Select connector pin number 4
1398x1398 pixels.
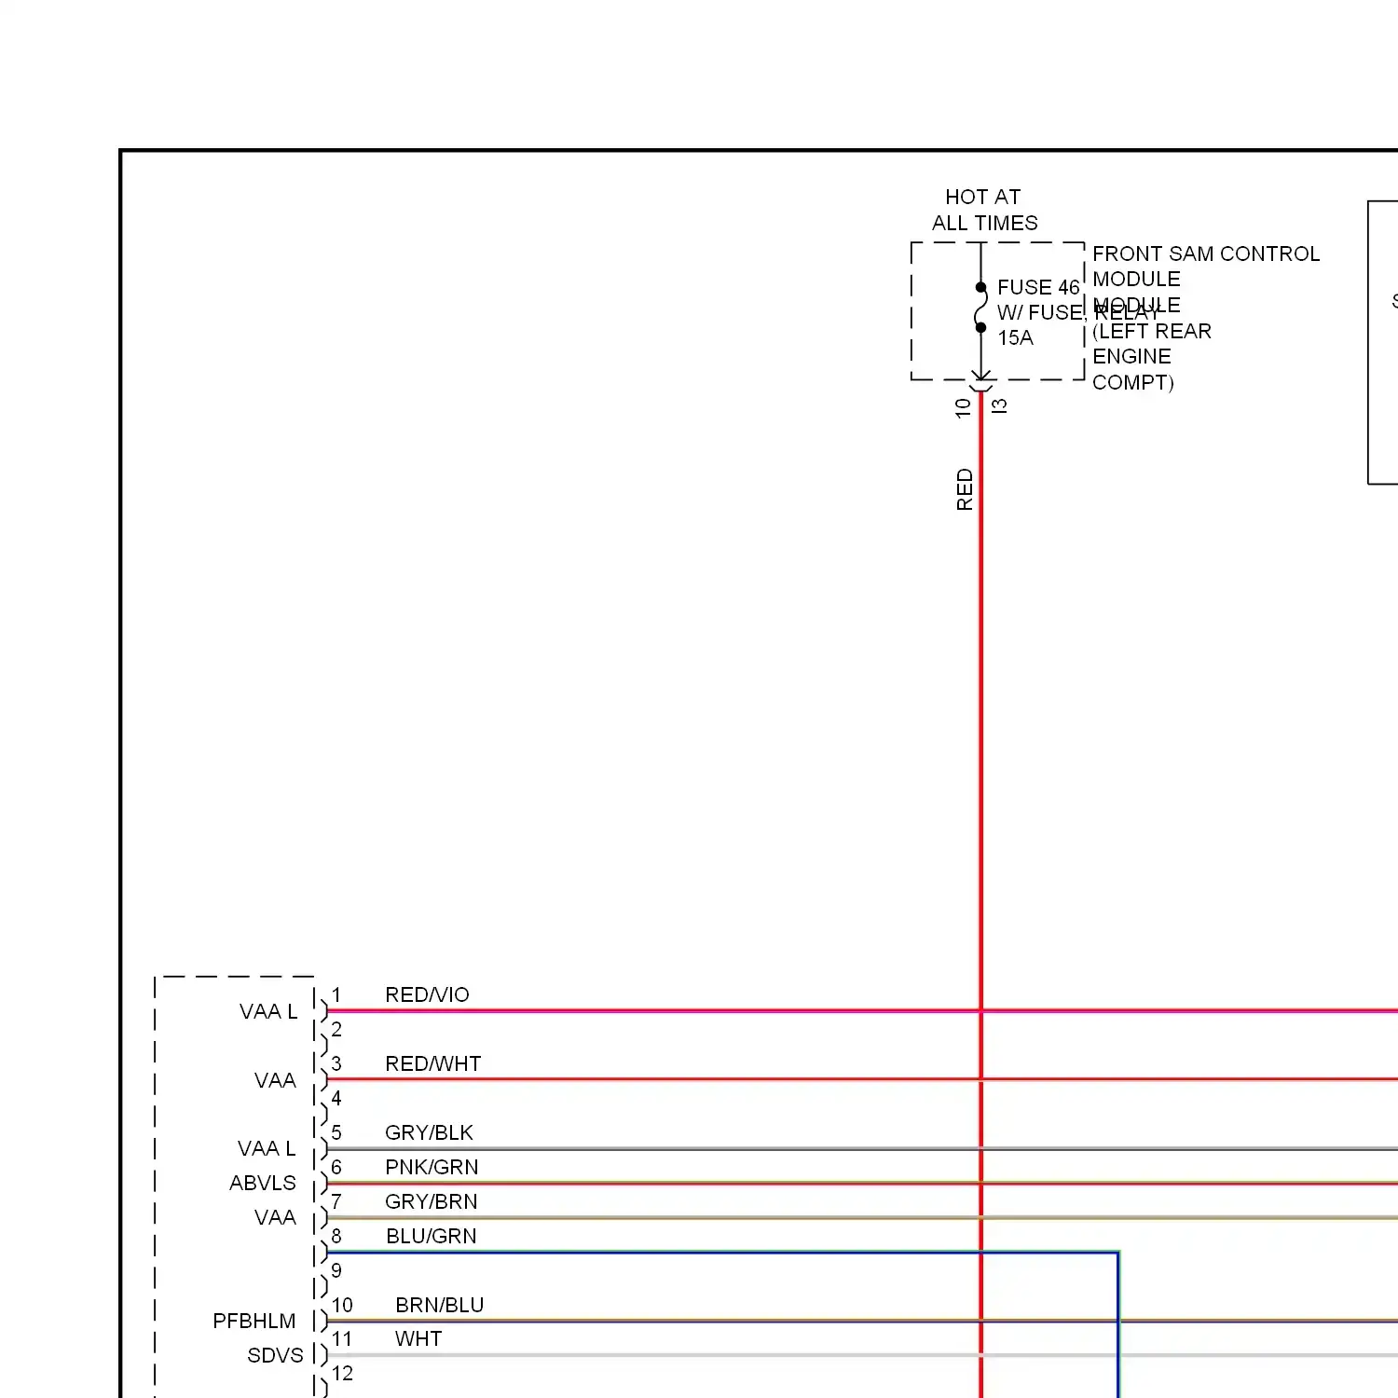pyautogui.click(x=336, y=1098)
